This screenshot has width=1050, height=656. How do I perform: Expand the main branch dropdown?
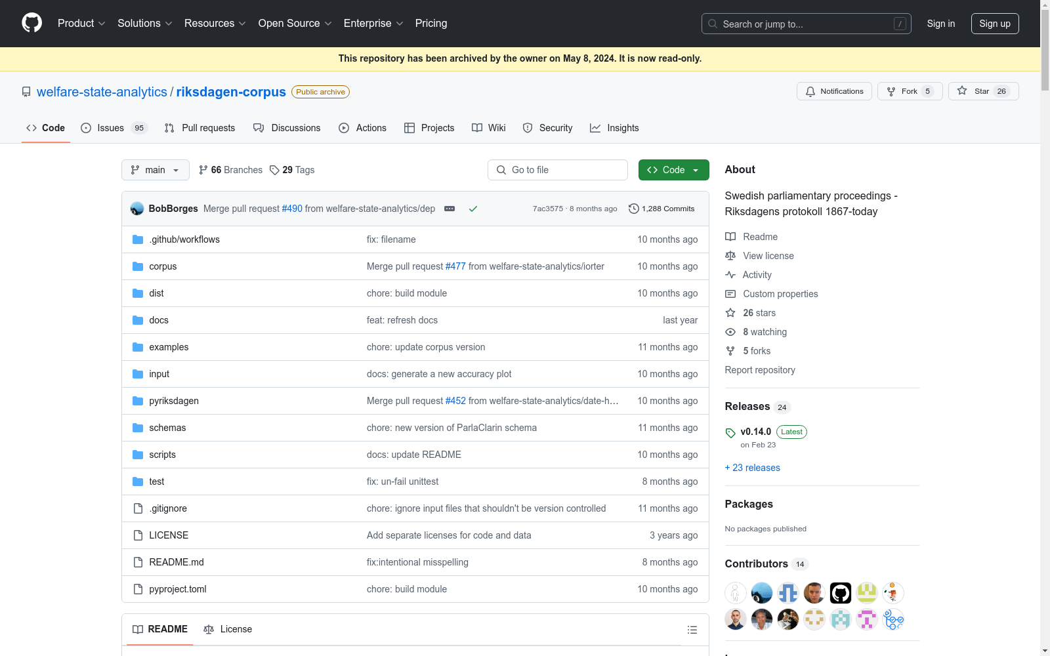pos(156,170)
